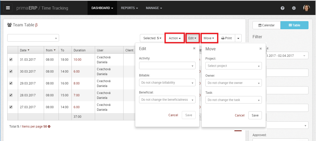Uncheck the 31.03.2017 row checkbox

tap(11, 59)
